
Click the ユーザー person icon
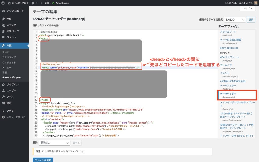tap(3, 91)
